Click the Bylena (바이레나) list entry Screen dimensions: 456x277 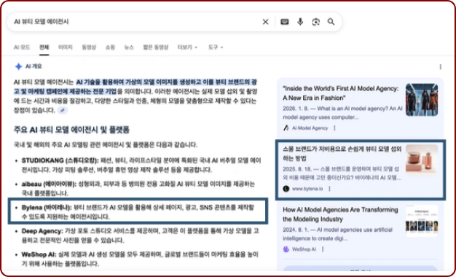point(138,212)
